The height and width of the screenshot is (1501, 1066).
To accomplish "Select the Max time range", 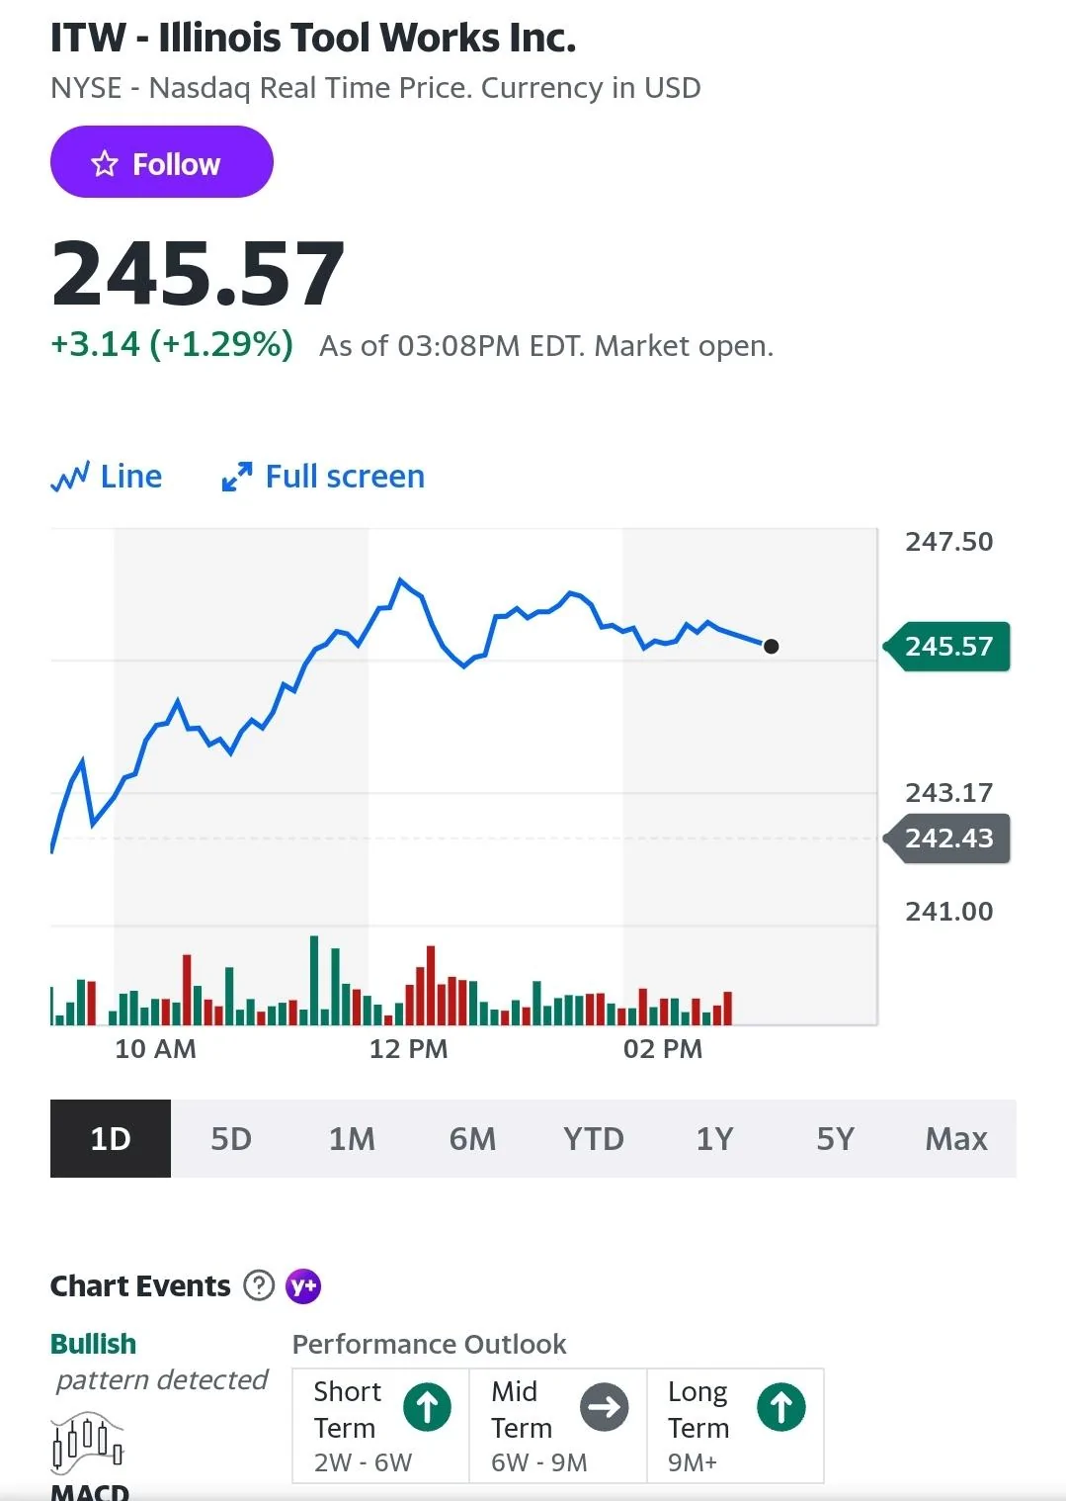I will point(956,1138).
